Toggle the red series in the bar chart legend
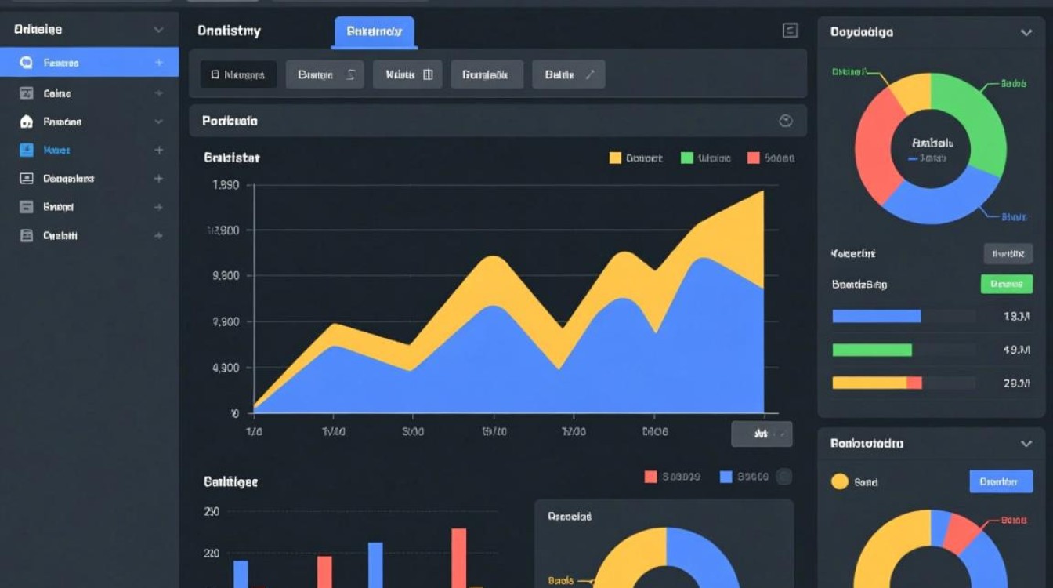Screen dimensions: 1053x588 pos(650,477)
